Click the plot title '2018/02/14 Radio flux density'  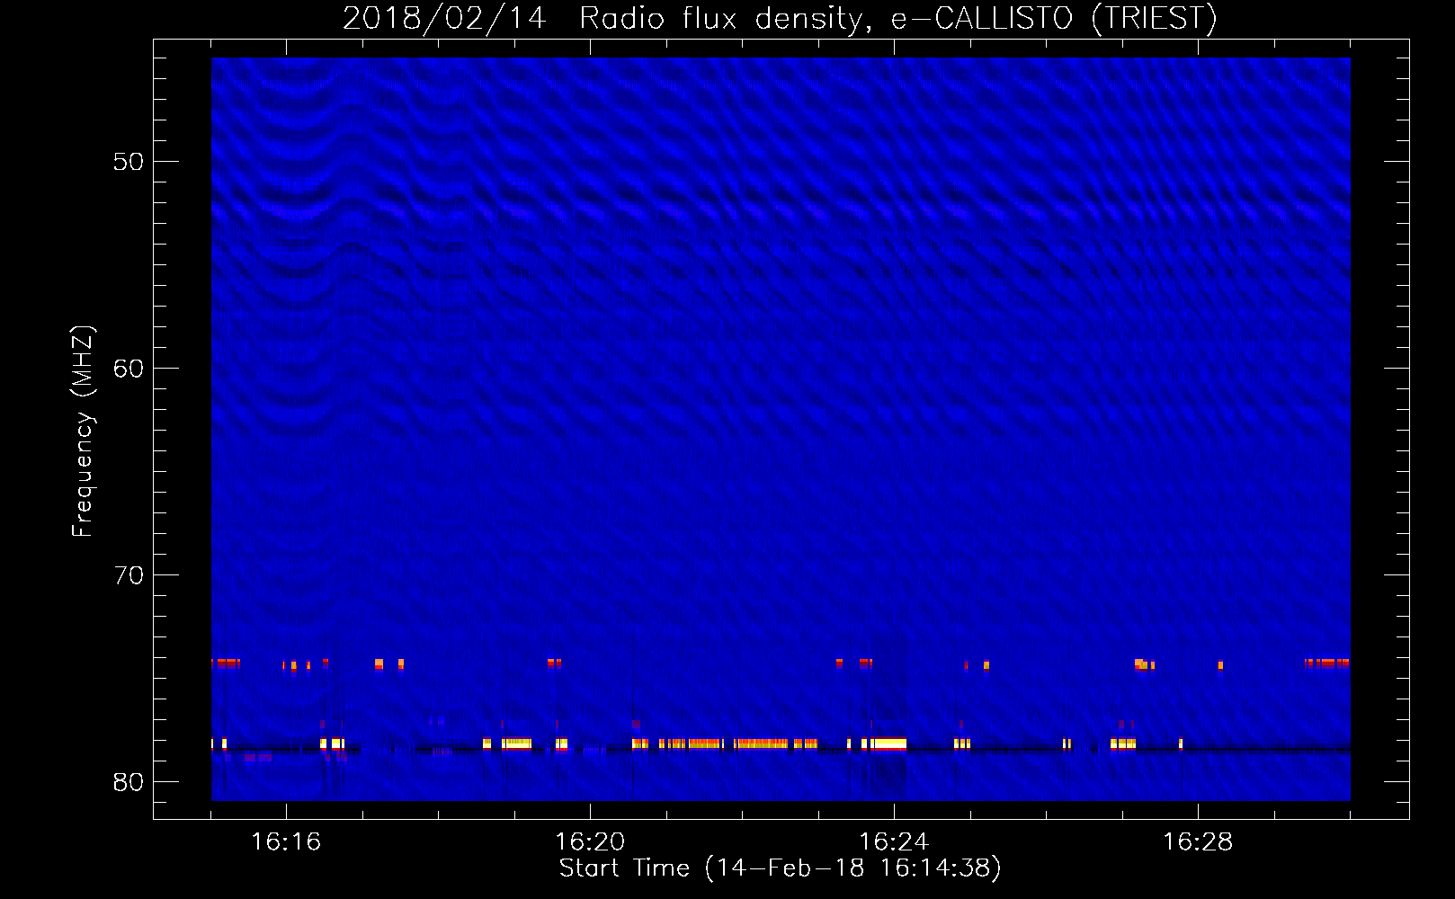click(x=779, y=18)
